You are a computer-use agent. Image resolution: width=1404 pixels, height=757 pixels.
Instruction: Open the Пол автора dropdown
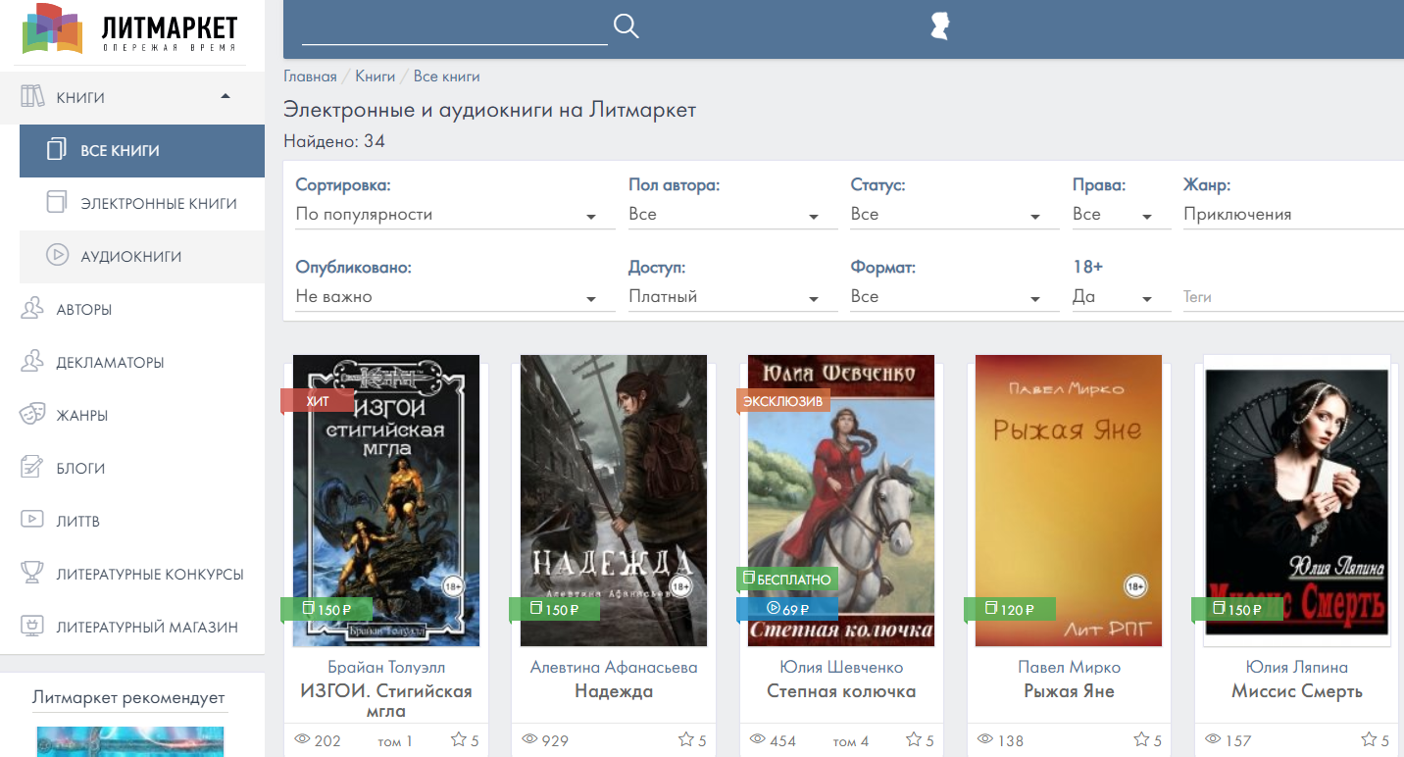tap(732, 215)
